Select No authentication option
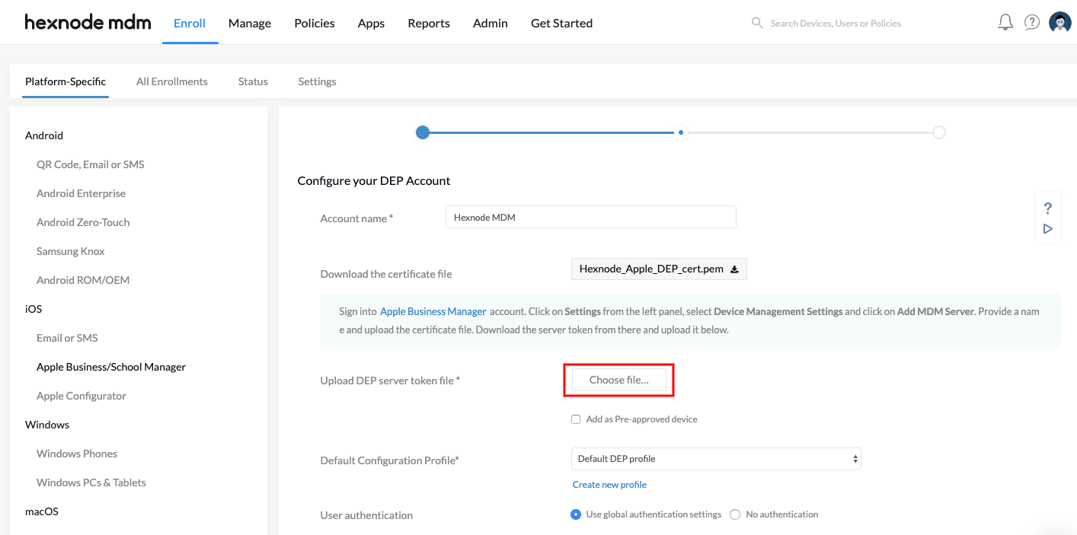 [x=735, y=514]
